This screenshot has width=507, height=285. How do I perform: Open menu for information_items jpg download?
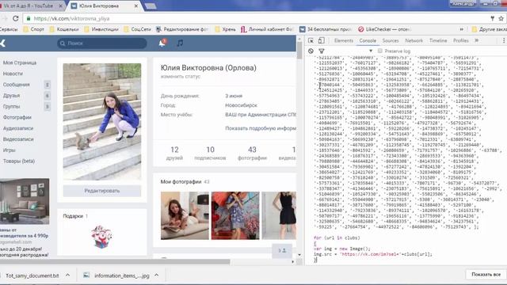coord(157,275)
